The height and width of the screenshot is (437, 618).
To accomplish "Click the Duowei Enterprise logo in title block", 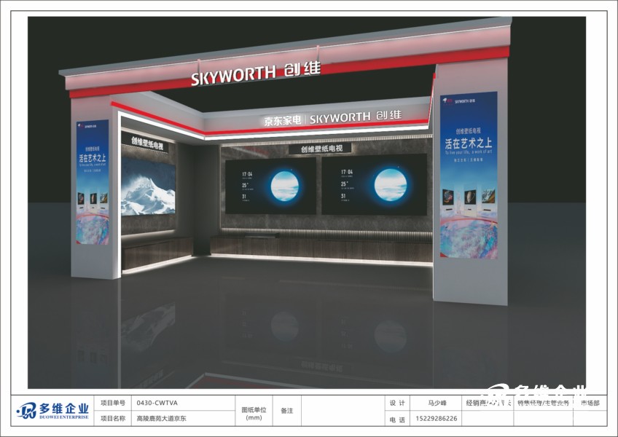I will pyautogui.click(x=52, y=411).
